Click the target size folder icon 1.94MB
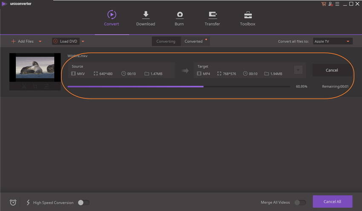This screenshot has height=211, width=362. [267, 73]
